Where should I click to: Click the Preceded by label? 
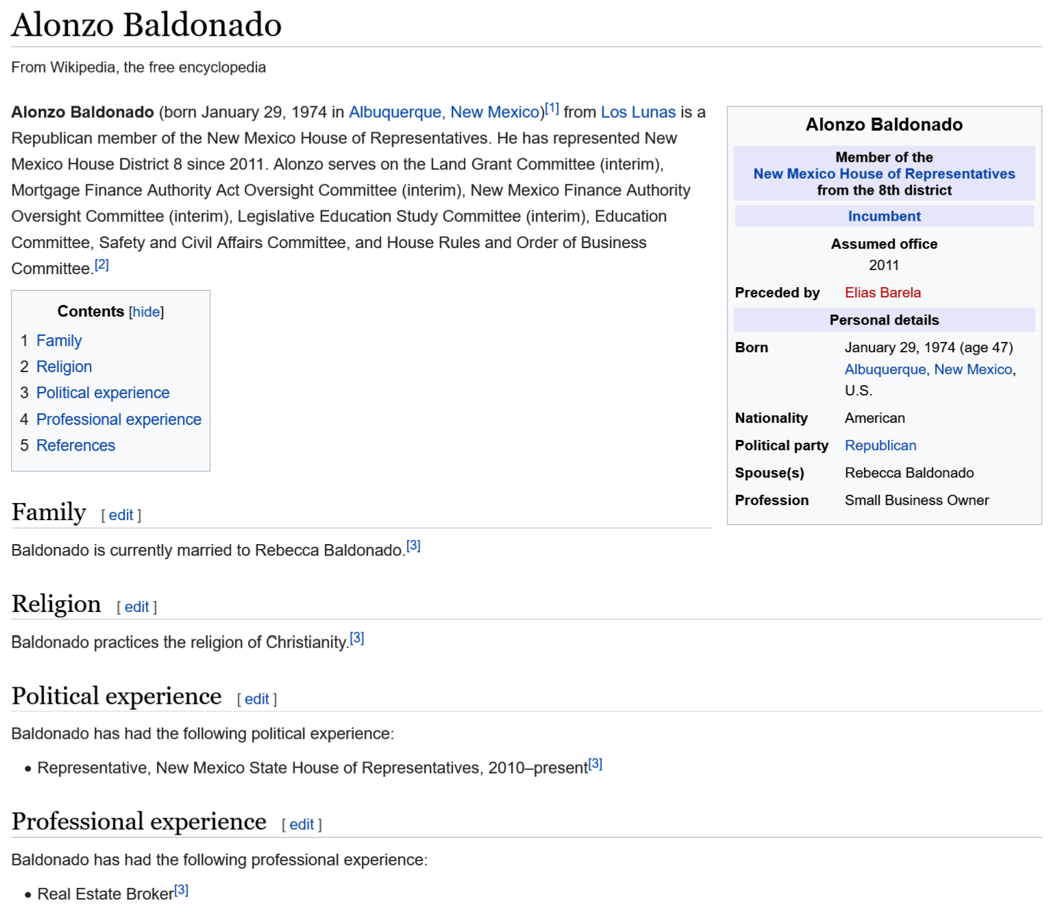click(x=778, y=293)
